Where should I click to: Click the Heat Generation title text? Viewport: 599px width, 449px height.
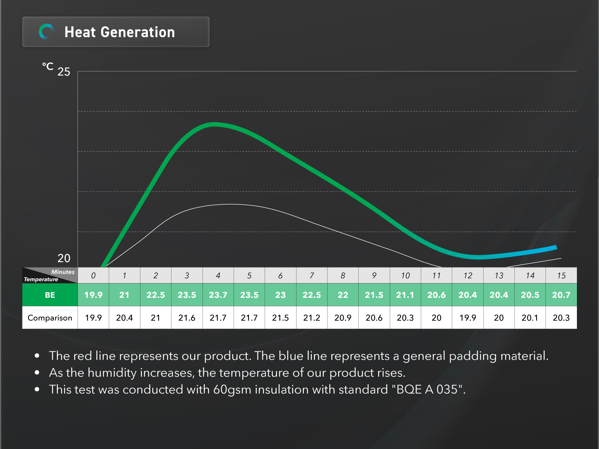coord(119,32)
